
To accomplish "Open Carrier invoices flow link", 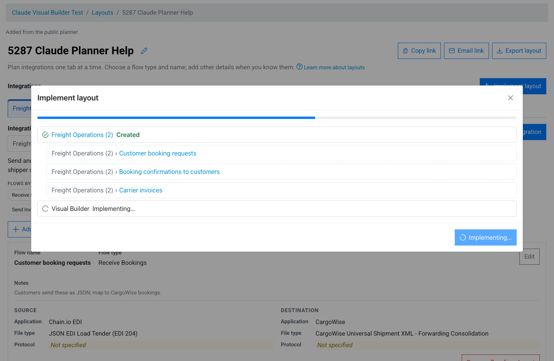I will 141,190.
